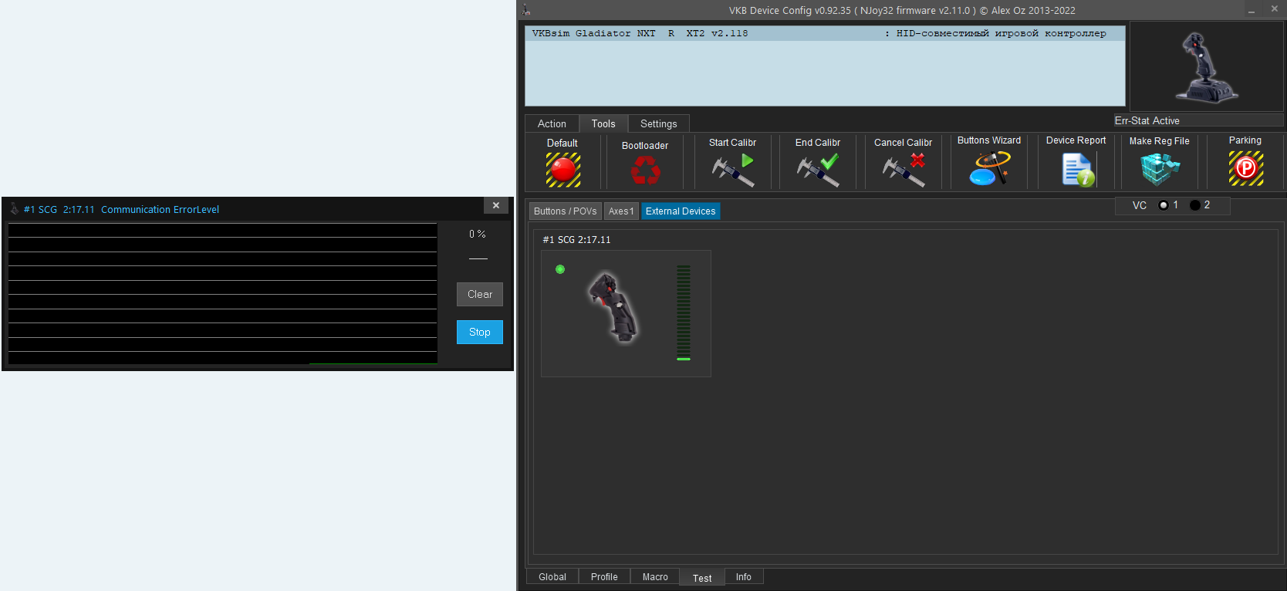Open the Settings tab
1287x591 pixels.
[x=658, y=123]
